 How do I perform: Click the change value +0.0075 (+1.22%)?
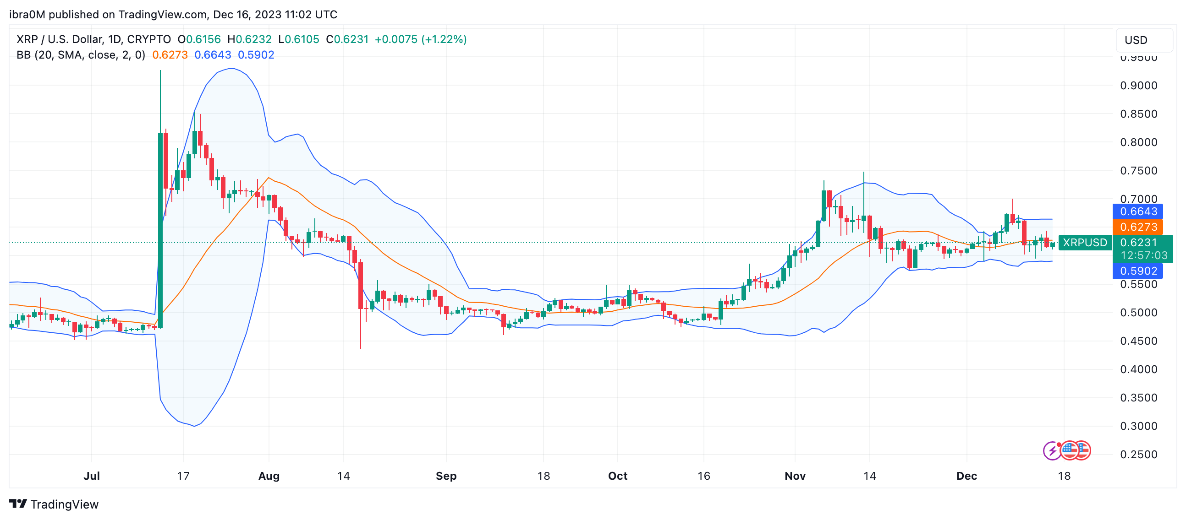(x=421, y=39)
